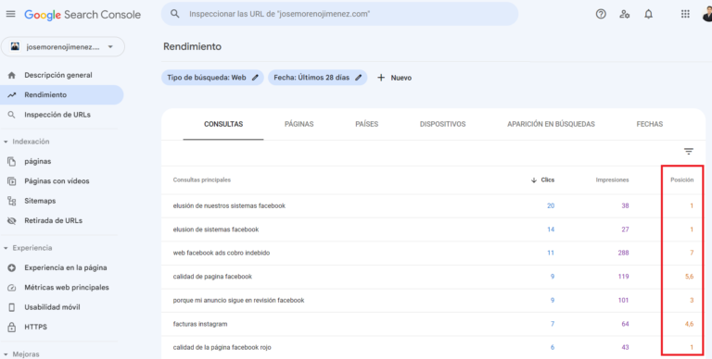Open users and permissions settings icon
This screenshot has height=359, width=712.
(624, 14)
